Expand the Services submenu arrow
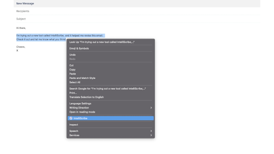Viewport: 274px width, 154px height. click(x=151, y=135)
